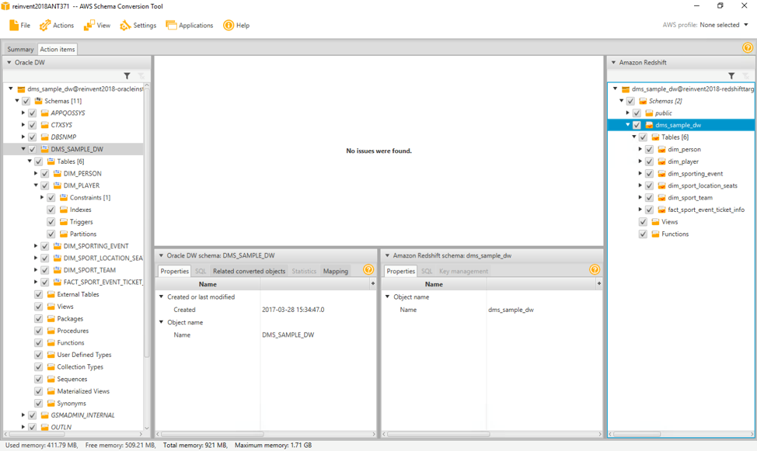Toggle the DIM_PERSON table checkbox
The height and width of the screenshot is (451, 757).
45,173
